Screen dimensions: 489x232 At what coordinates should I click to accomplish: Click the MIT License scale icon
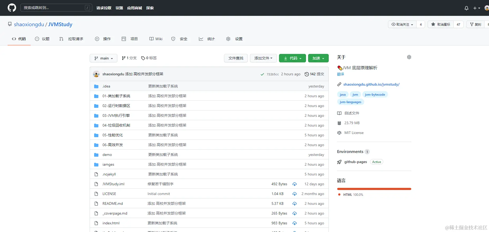[339, 133]
